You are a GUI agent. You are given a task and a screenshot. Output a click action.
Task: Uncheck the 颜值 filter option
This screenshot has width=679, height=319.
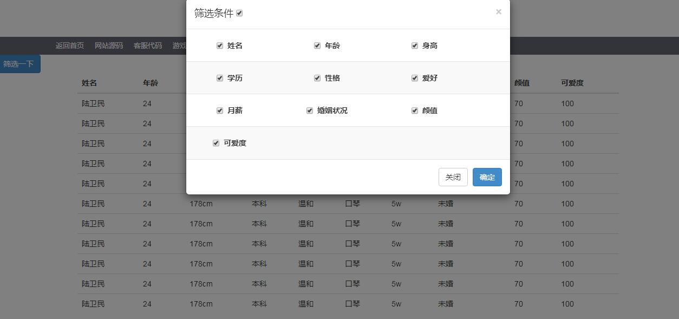click(x=415, y=110)
